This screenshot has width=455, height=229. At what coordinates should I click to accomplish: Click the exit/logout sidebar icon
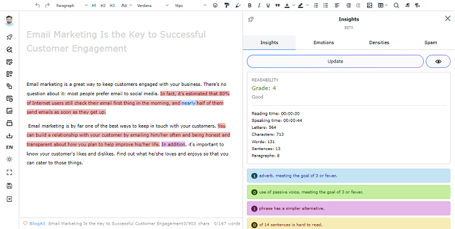point(9,199)
